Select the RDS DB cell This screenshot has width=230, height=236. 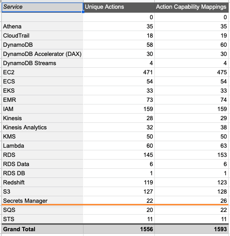click(42, 173)
